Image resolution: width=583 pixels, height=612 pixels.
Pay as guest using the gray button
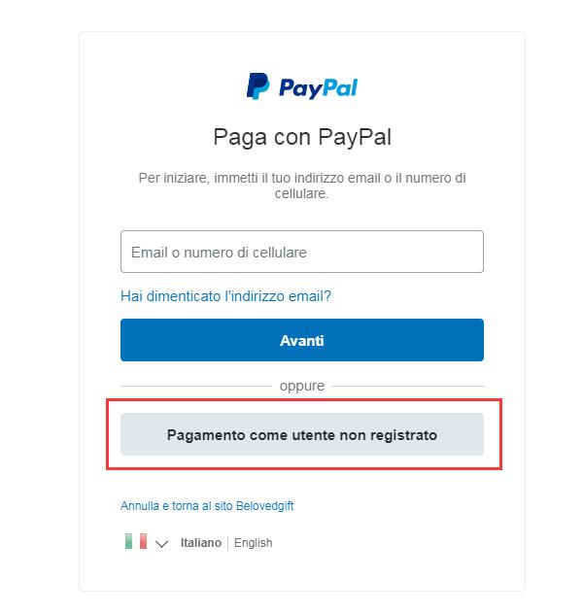point(302,434)
